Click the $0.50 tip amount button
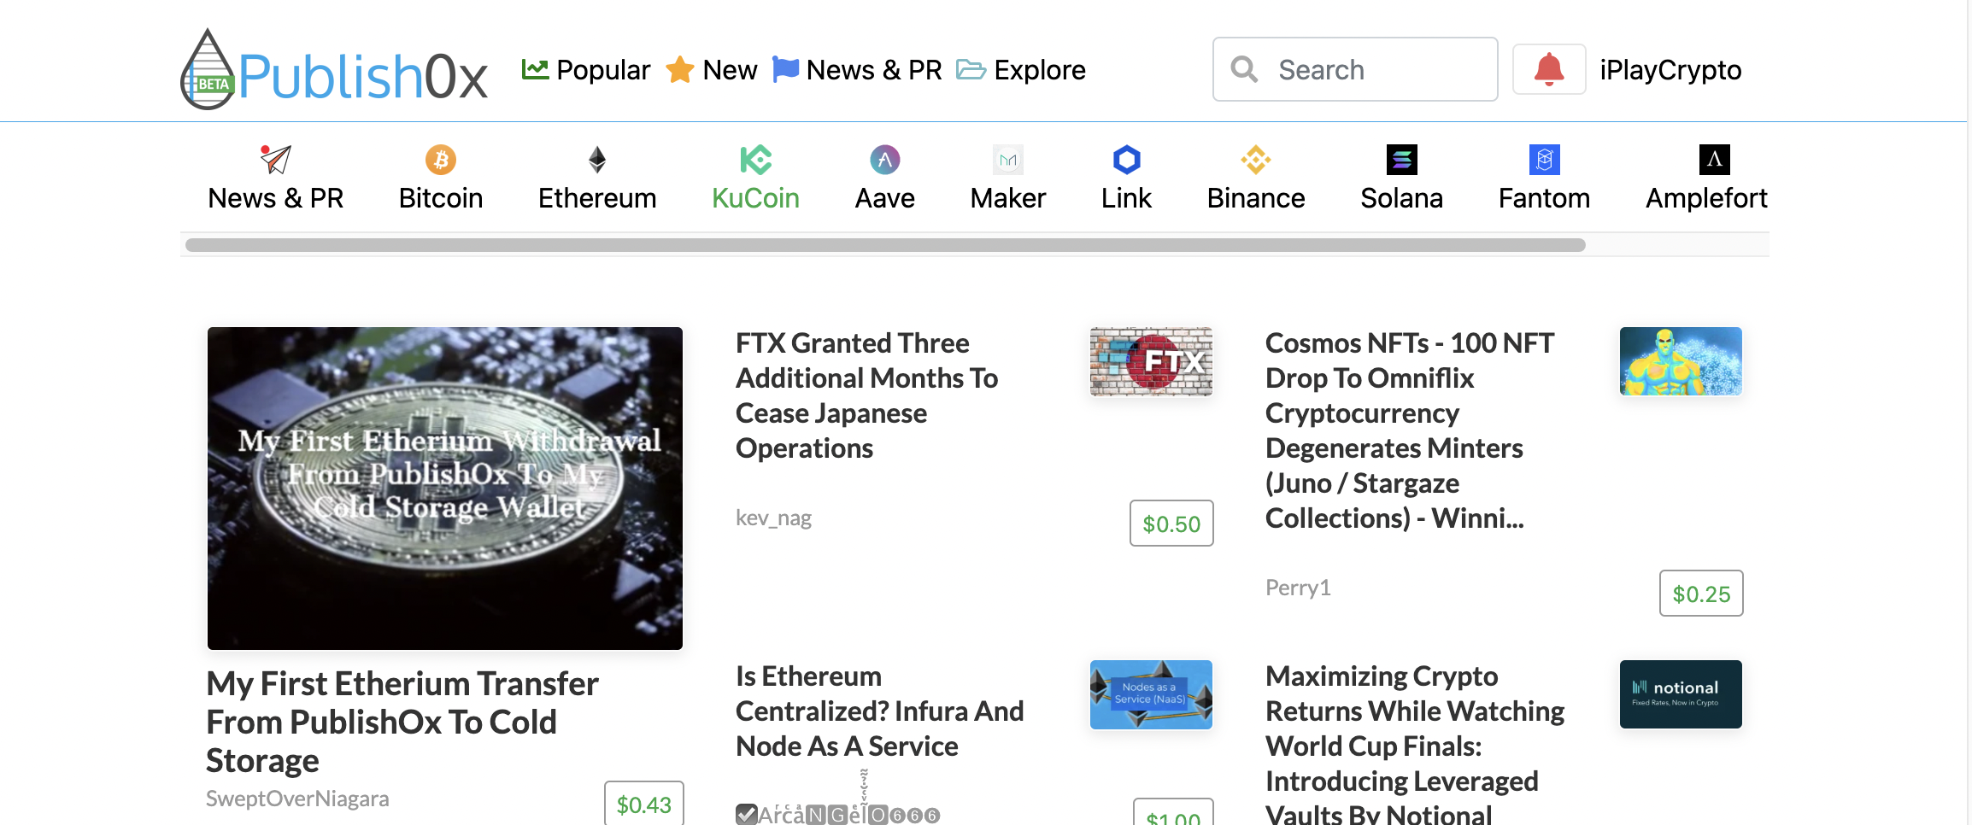This screenshot has width=1972, height=825. (x=1171, y=524)
